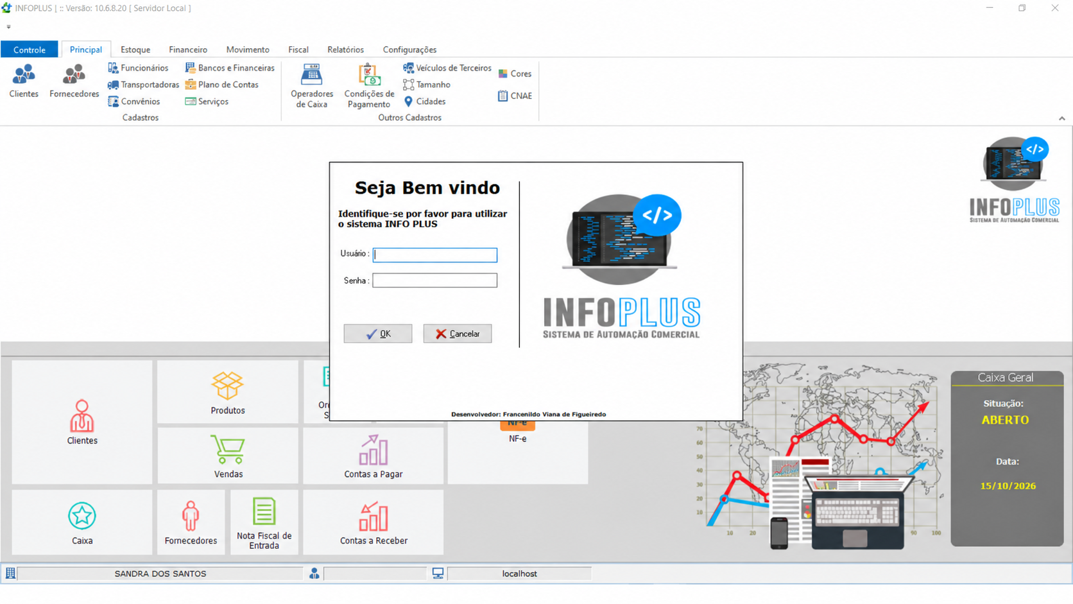The height and width of the screenshot is (604, 1073).
Task: Open Transportadoras registry
Action: pos(143,84)
